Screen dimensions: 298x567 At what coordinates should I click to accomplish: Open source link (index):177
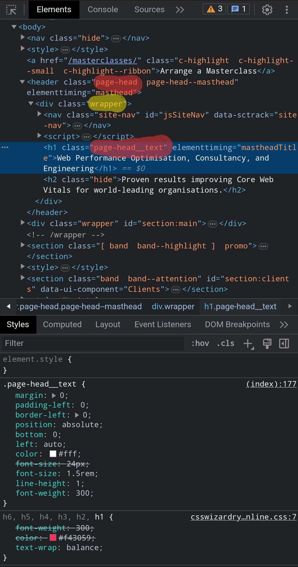pos(271,384)
